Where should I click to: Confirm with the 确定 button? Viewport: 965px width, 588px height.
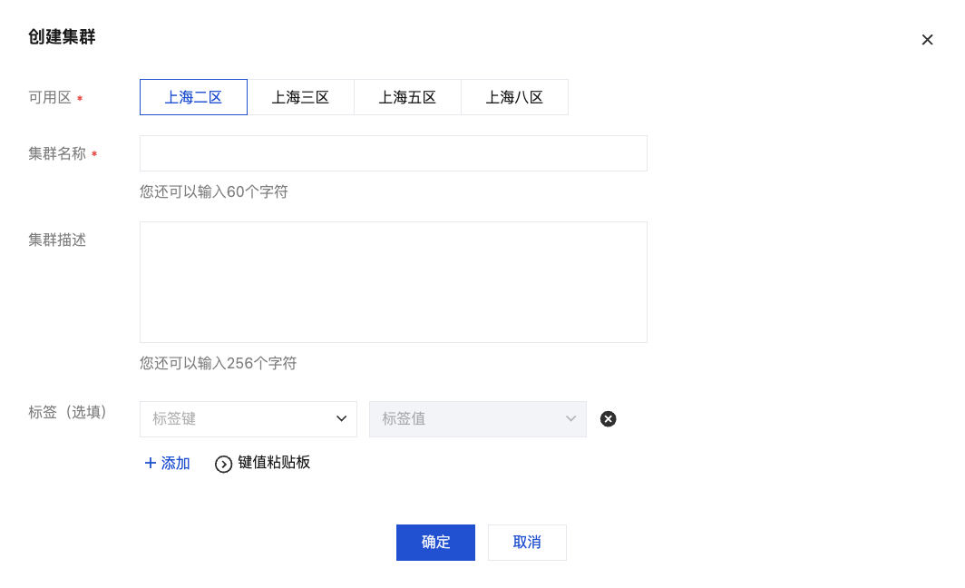click(x=435, y=543)
